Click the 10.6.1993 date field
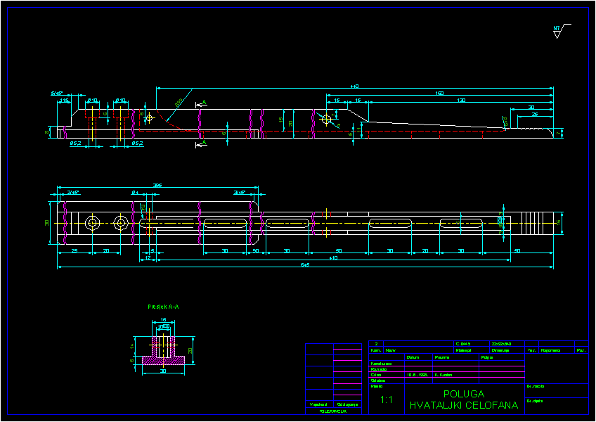Image resolution: width=596 pixels, height=422 pixels. [x=417, y=373]
